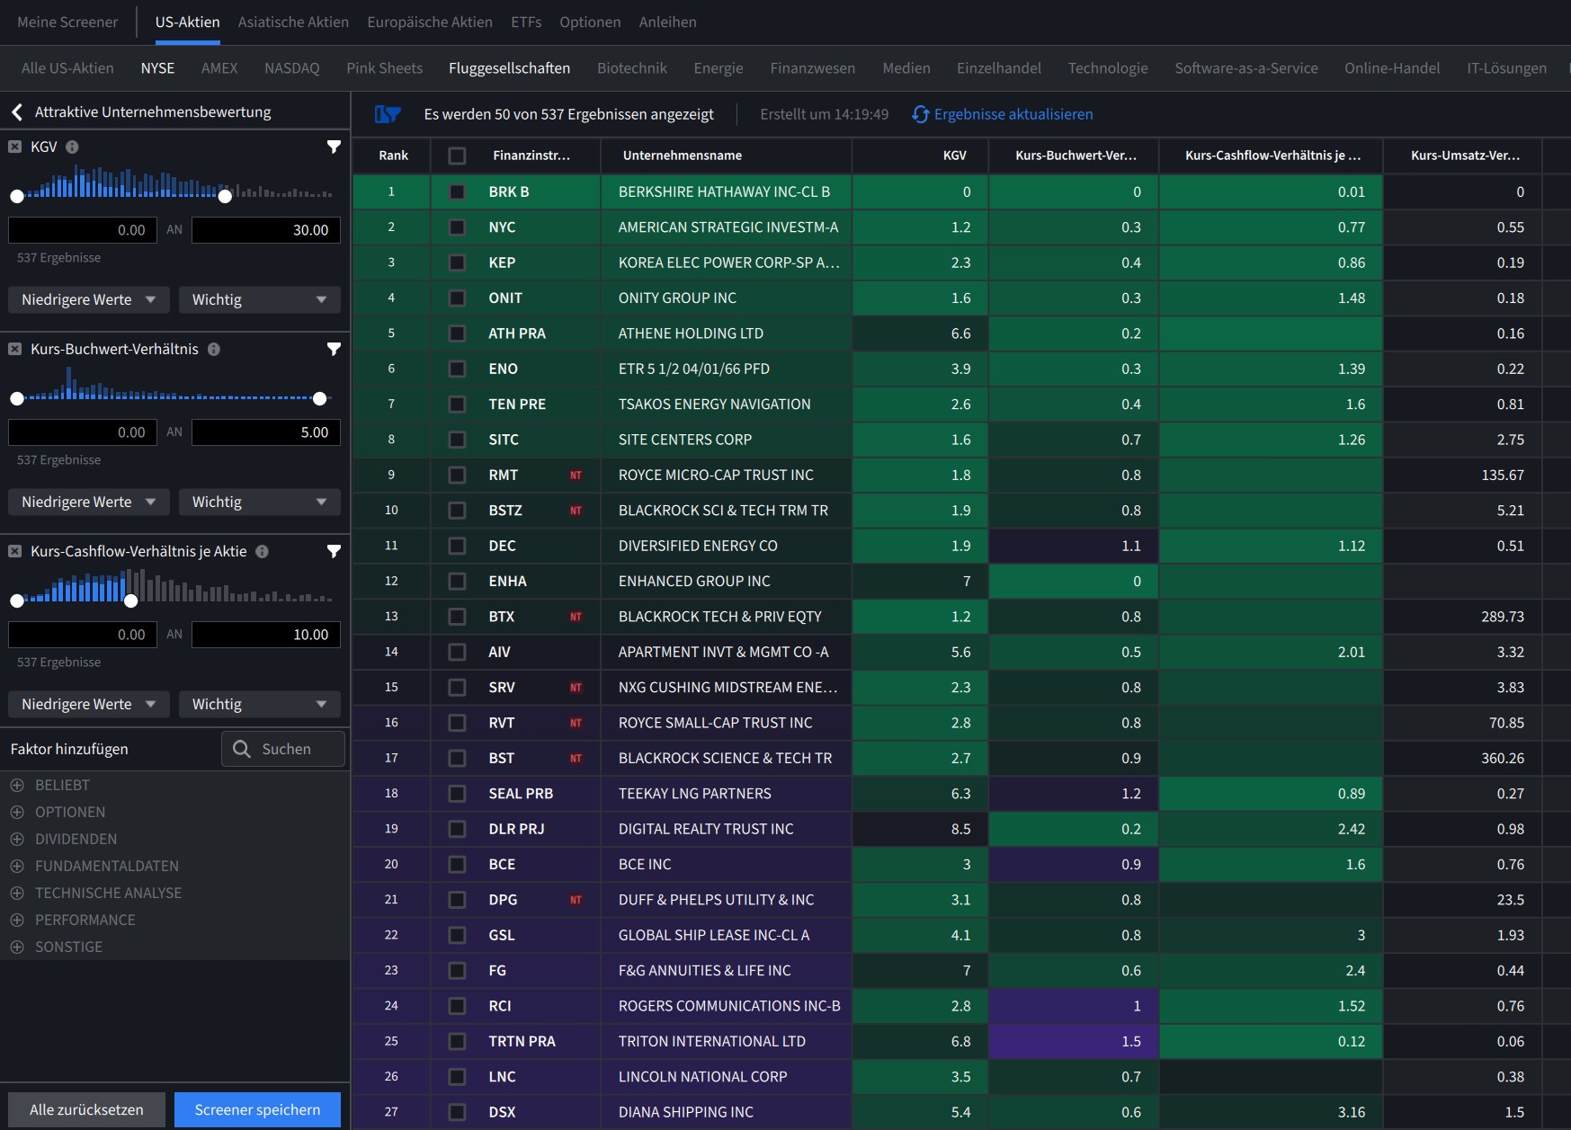
Task: Check the box next to DSX
Action: pos(457,1112)
